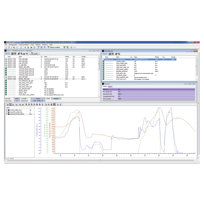
Task: Click the New file icon in main toolbar
Action: click(6, 47)
